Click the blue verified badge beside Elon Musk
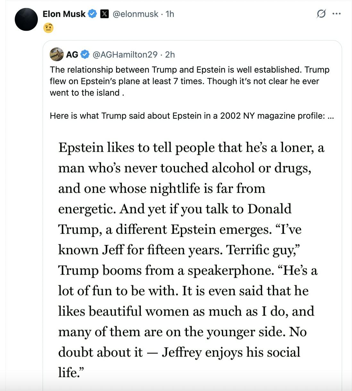This screenshot has width=352, height=391. [x=92, y=14]
